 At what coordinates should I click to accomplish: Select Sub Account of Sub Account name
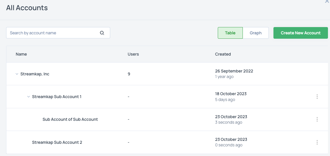tap(70, 119)
